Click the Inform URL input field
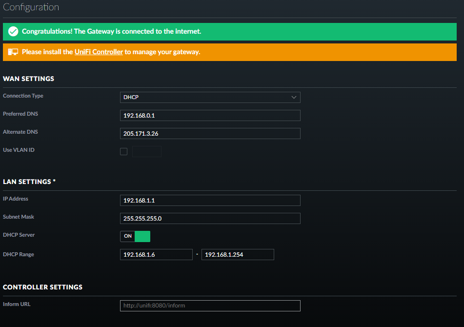Screen dimensions: 464x327 coord(210,306)
